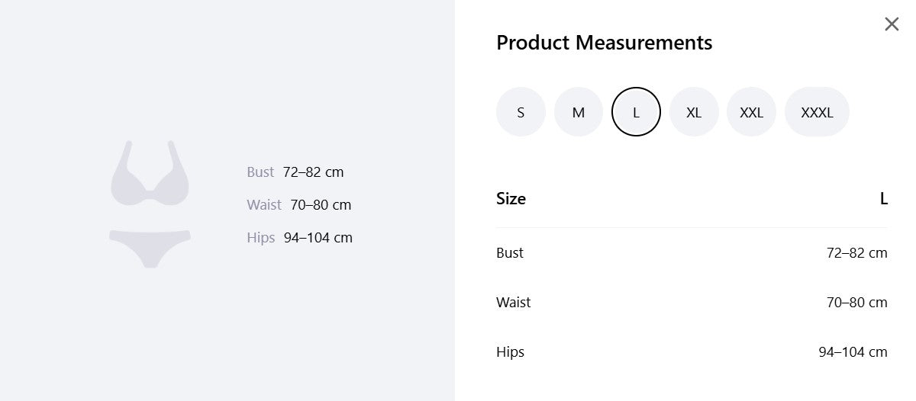Select size XXL
916x401 pixels.
point(751,112)
